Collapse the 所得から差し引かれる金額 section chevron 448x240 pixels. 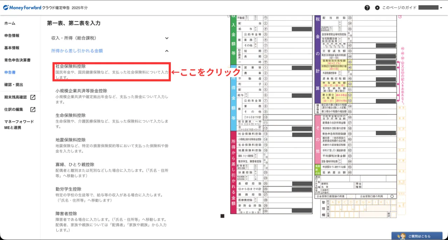167,51
